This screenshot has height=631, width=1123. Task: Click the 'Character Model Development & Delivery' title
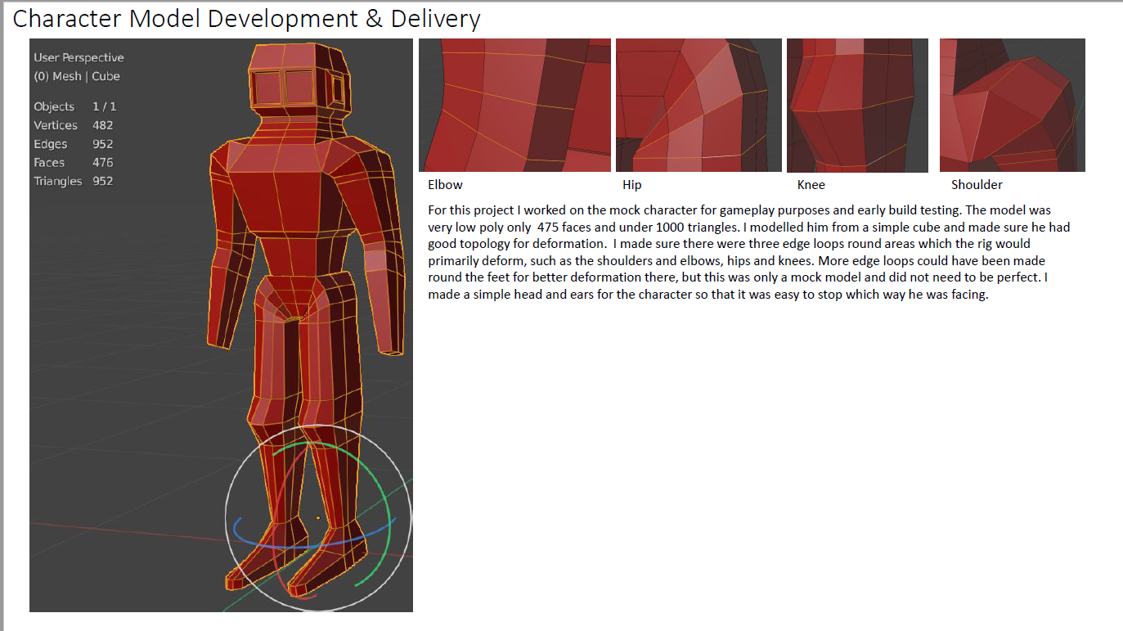pyautogui.click(x=246, y=18)
